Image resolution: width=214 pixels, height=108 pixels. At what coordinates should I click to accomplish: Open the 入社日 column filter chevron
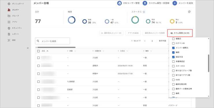pyautogui.click(x=127, y=51)
